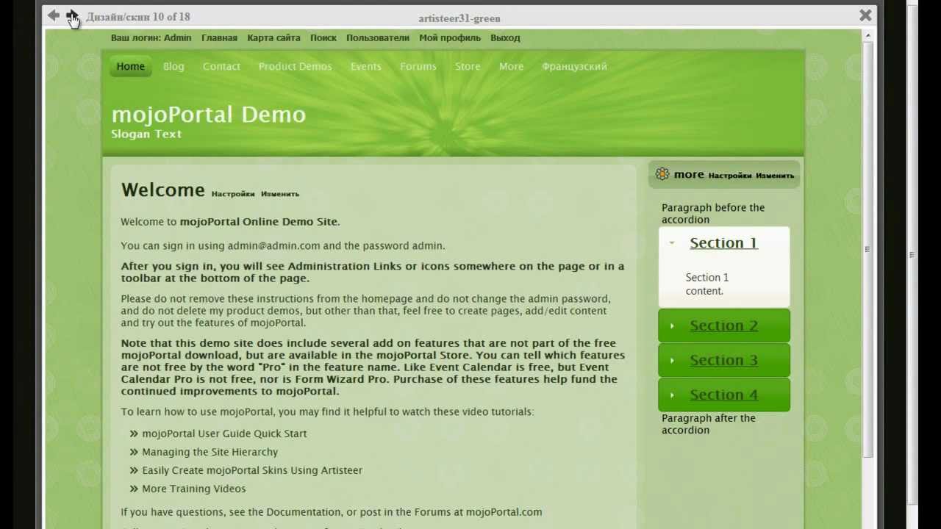Click Настройки link next to Welcome

click(233, 194)
